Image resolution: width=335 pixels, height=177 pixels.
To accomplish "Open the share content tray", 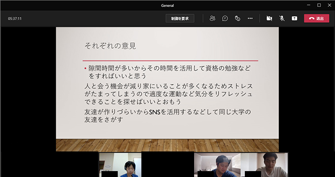I will 295,19.
